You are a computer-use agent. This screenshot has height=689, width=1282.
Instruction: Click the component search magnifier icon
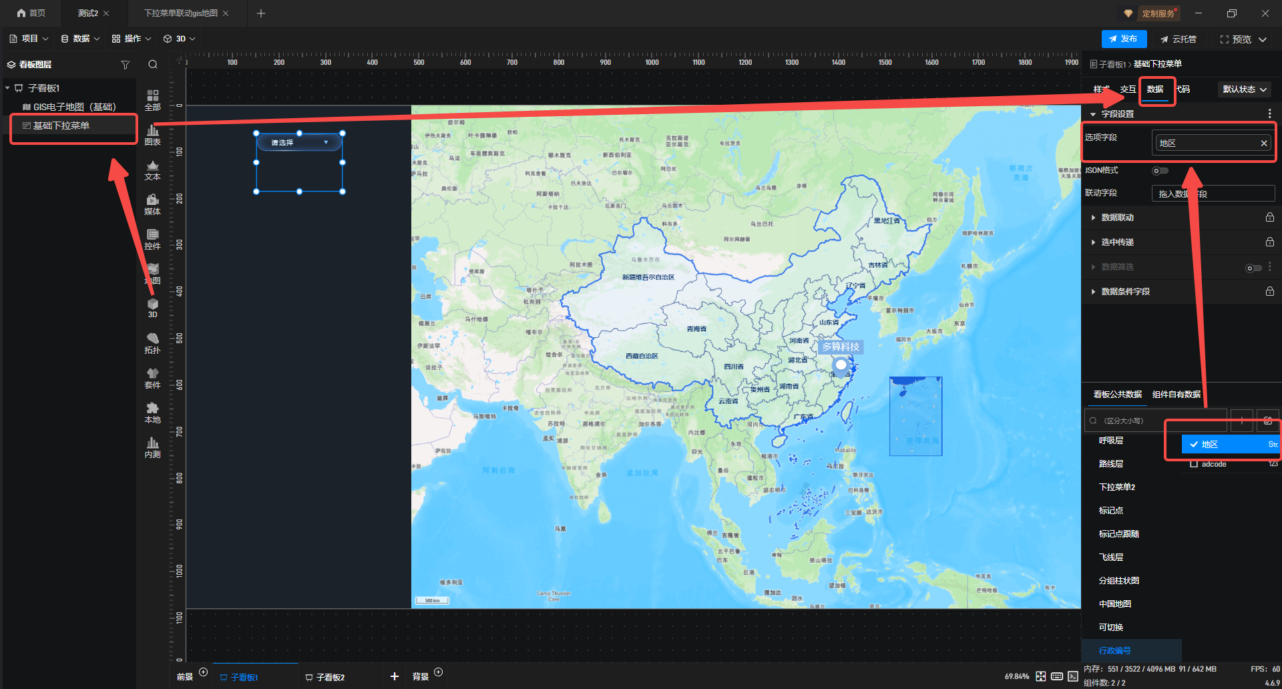153,65
